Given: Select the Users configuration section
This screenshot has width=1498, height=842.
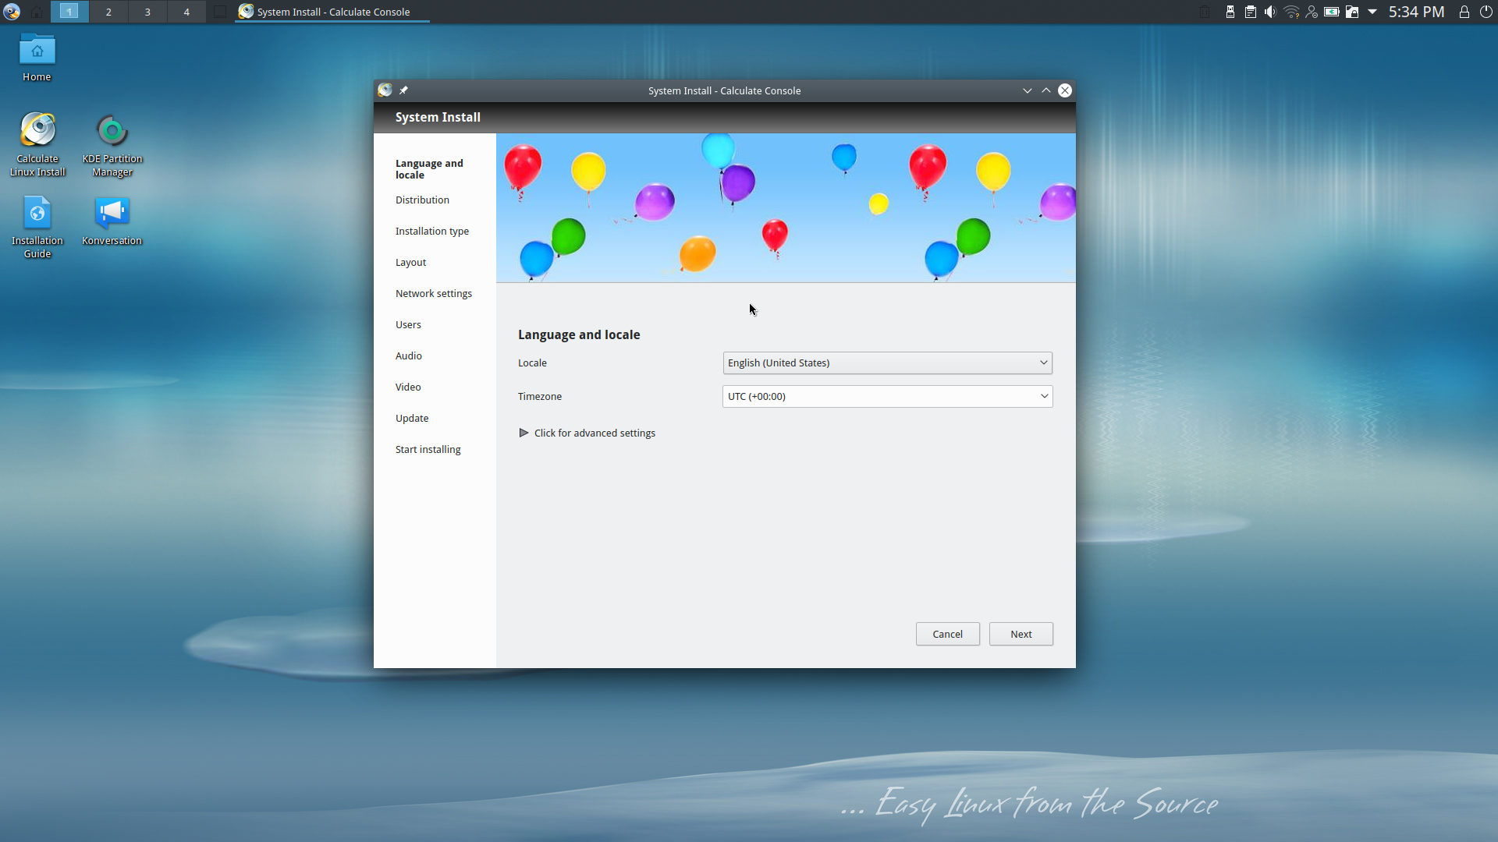Looking at the screenshot, I should point(407,324).
